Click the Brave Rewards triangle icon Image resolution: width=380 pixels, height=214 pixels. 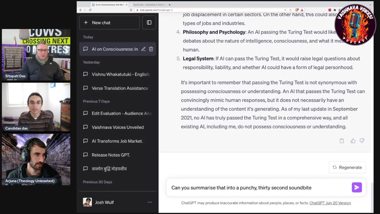tap(302, 10)
